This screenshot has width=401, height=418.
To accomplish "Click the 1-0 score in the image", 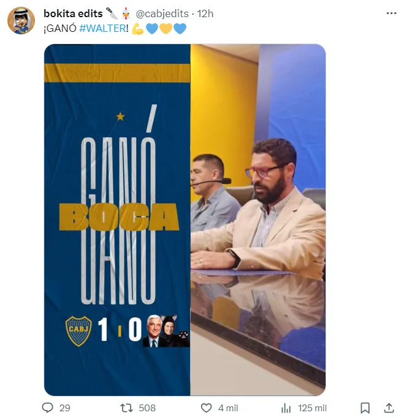I will pos(120,330).
